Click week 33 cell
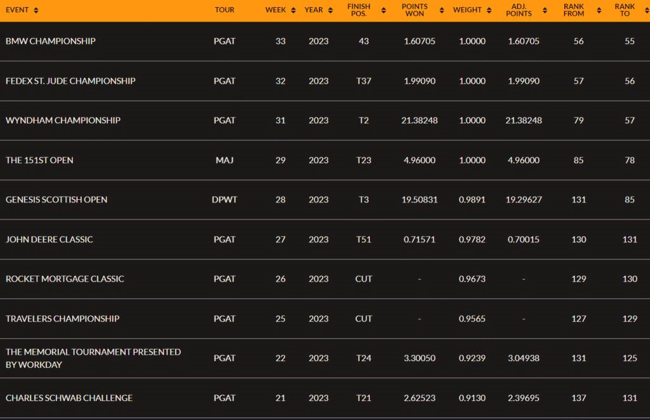Image resolution: width=650 pixels, height=420 pixels. 281,41
